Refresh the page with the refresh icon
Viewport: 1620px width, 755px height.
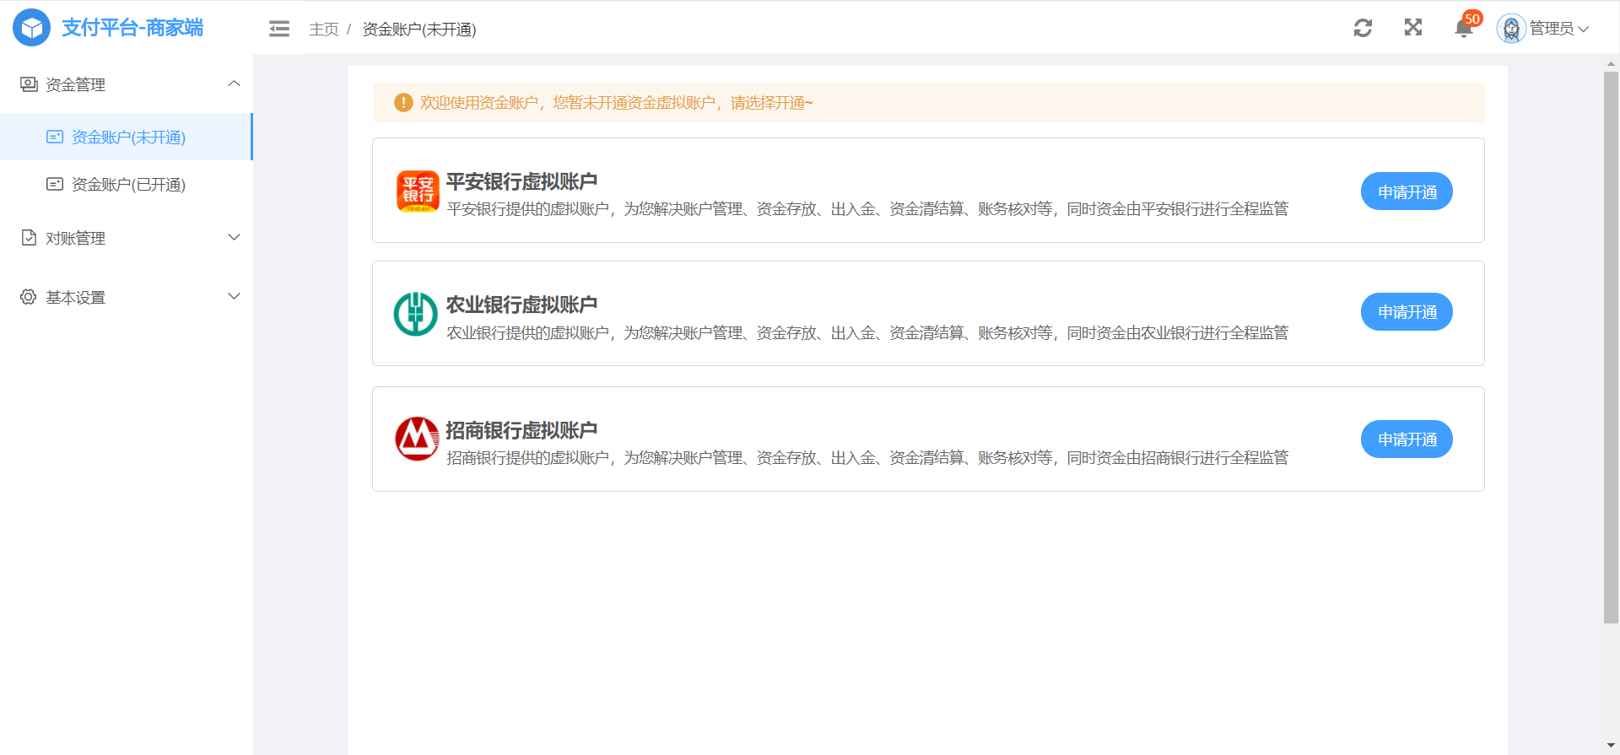coord(1363,28)
